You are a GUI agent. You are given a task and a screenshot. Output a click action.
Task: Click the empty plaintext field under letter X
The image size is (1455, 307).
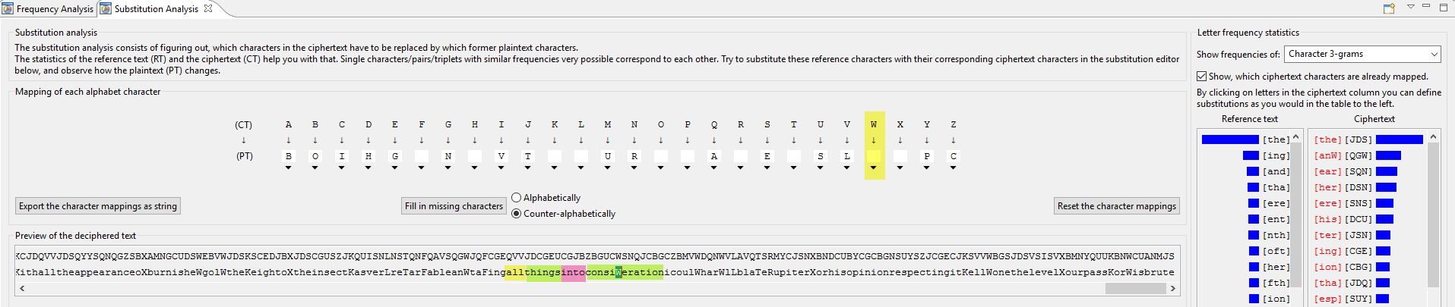coord(900,156)
